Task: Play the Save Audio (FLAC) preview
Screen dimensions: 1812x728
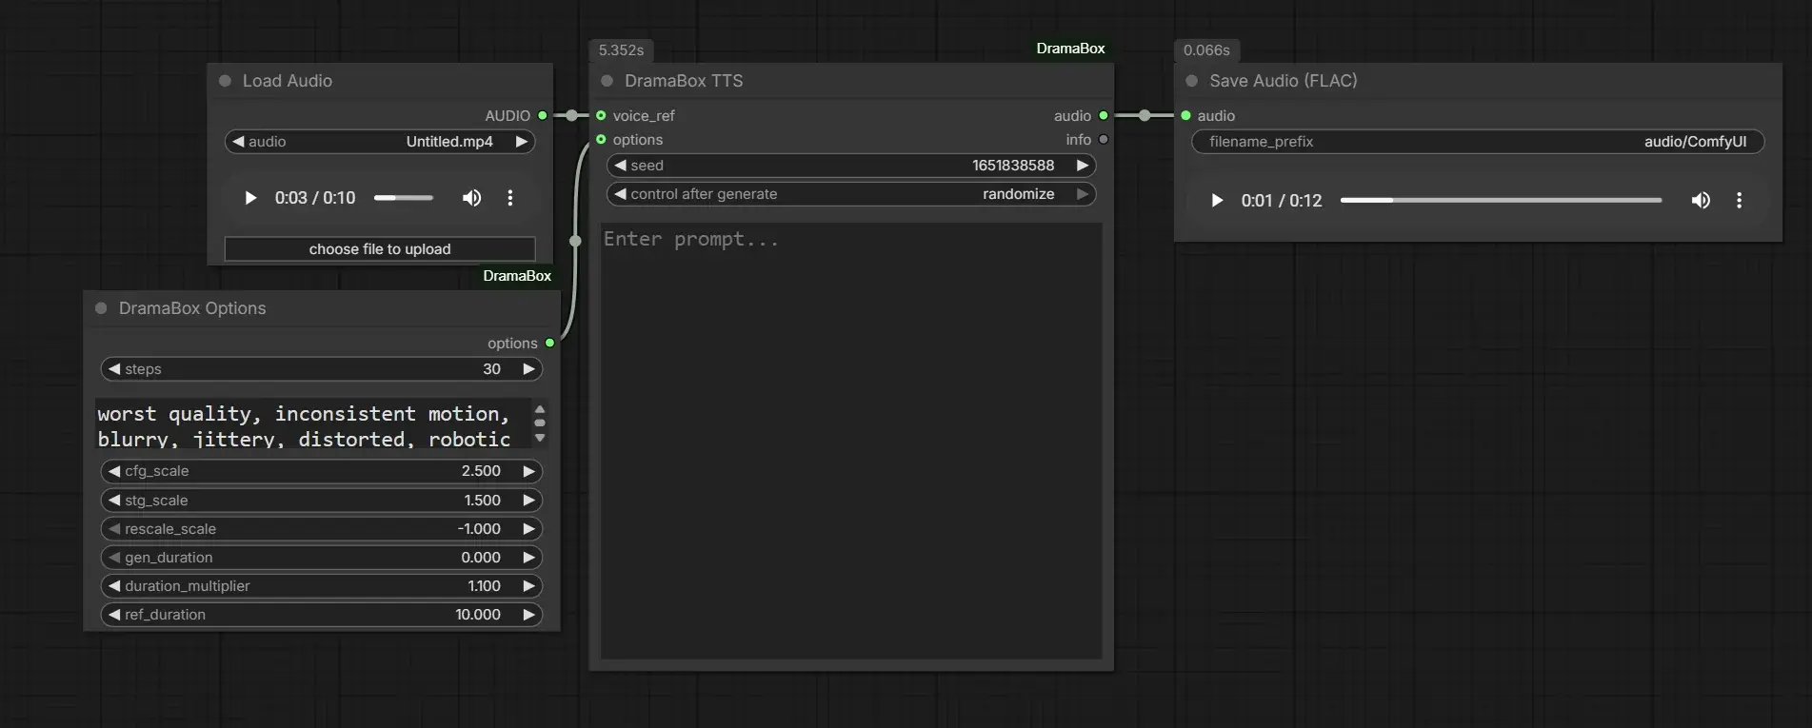Action: click(x=1216, y=201)
